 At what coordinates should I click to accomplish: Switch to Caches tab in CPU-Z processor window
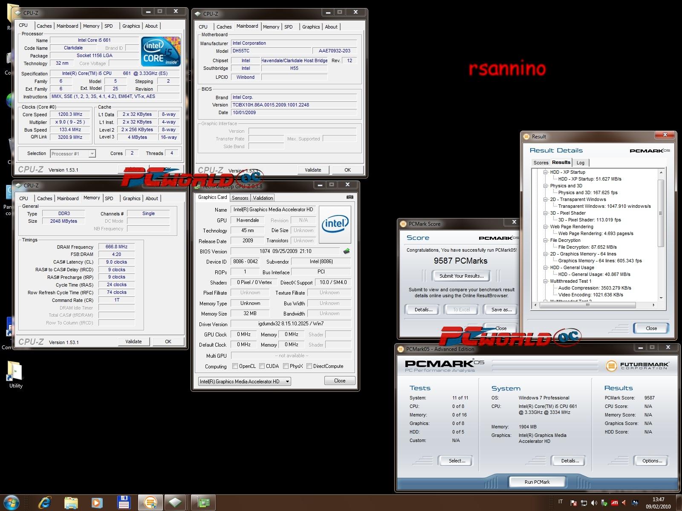click(x=44, y=26)
